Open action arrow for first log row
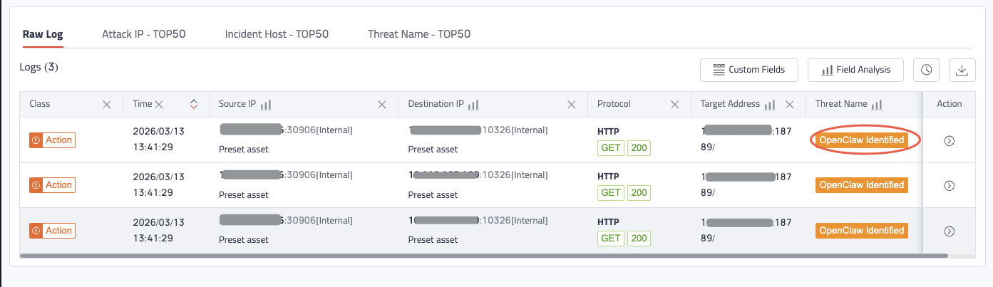The width and height of the screenshot is (993, 287). [x=949, y=141]
